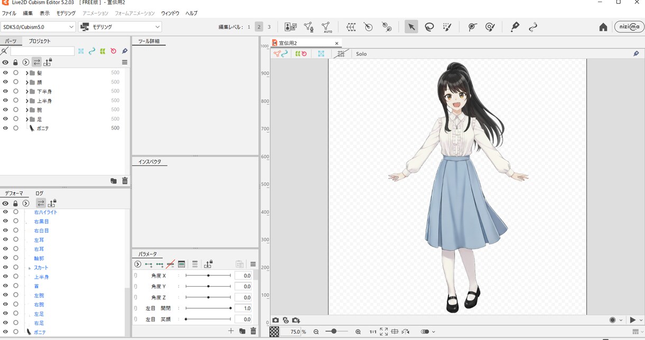Play the animation preview
Viewport: 645px width, 340px height.
632,320
